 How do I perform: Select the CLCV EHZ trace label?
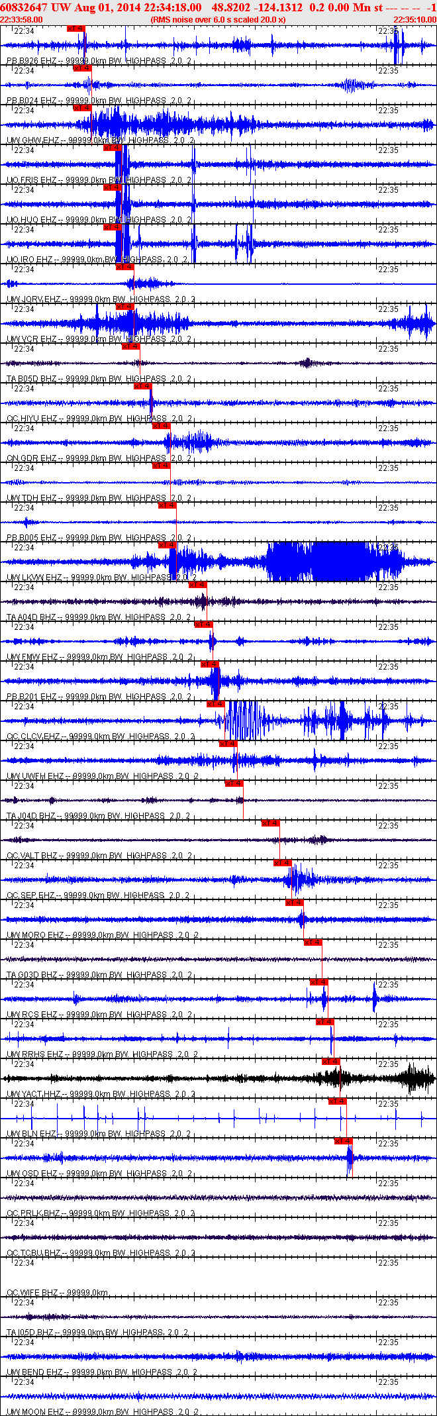(101, 736)
